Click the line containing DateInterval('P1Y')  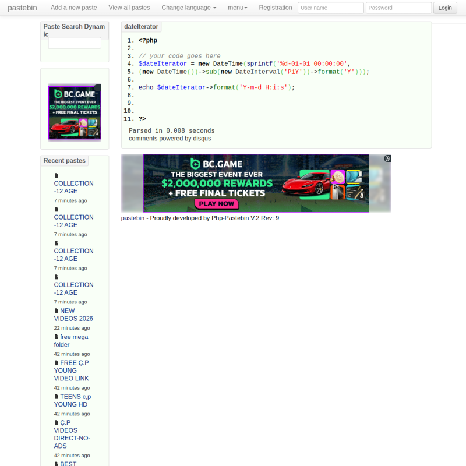pyautogui.click(x=254, y=72)
